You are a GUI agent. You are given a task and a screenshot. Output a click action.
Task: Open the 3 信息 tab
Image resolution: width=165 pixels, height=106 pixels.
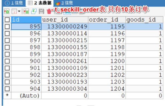click(x=64, y=3)
